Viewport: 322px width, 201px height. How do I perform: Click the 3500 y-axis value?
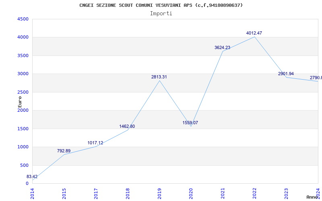click(x=23, y=55)
